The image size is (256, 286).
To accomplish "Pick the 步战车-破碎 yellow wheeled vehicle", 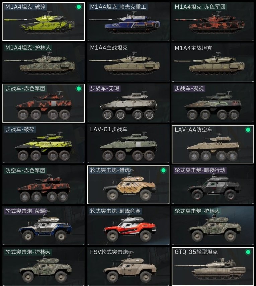I will (44, 144).
